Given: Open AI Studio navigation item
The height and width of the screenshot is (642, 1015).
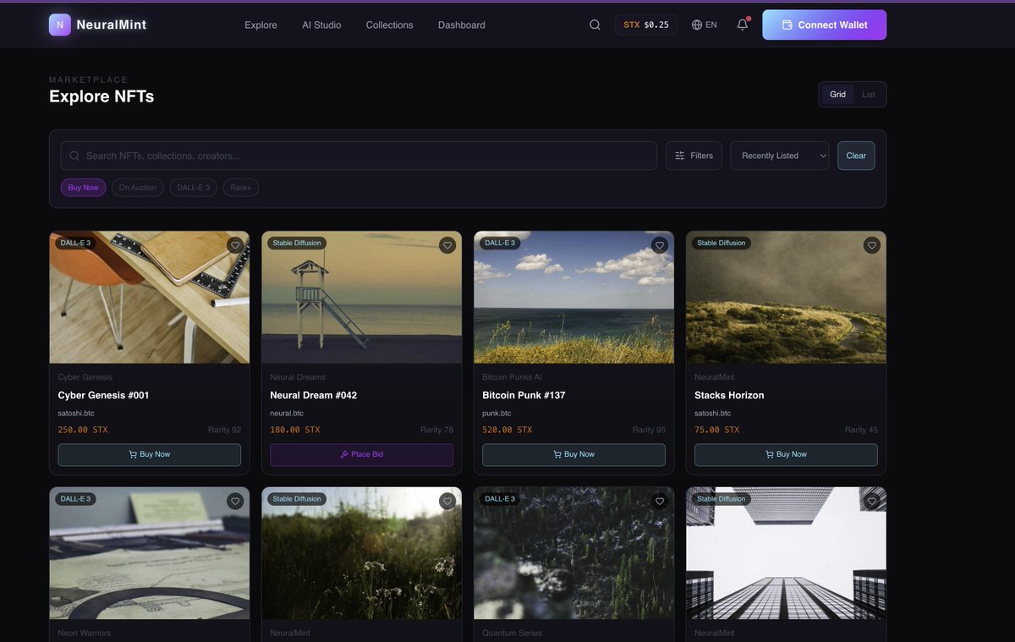Looking at the screenshot, I should [321, 25].
